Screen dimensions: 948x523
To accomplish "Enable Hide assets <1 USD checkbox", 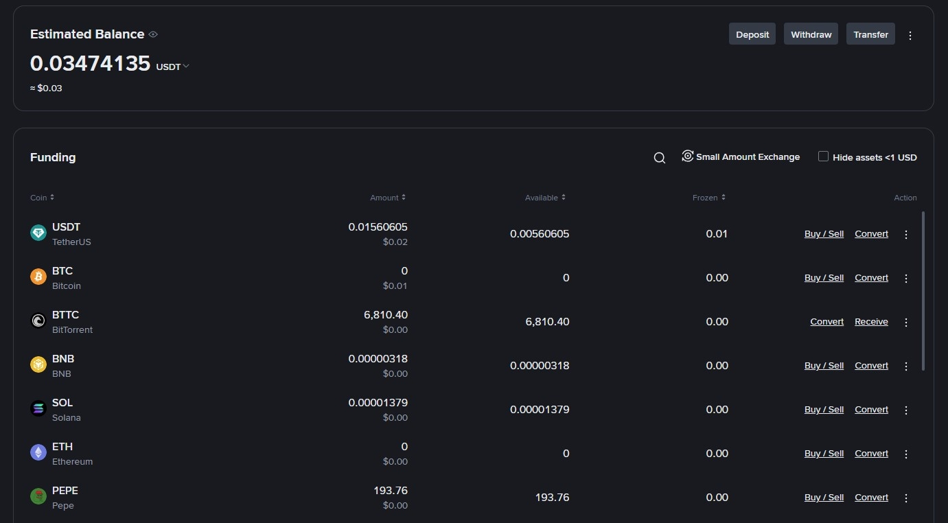I will point(823,156).
